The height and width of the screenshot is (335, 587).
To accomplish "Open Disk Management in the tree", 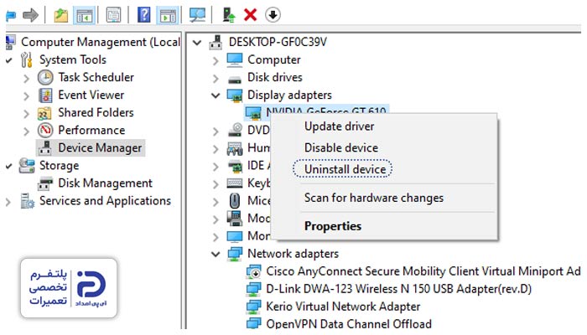I will point(105,183).
